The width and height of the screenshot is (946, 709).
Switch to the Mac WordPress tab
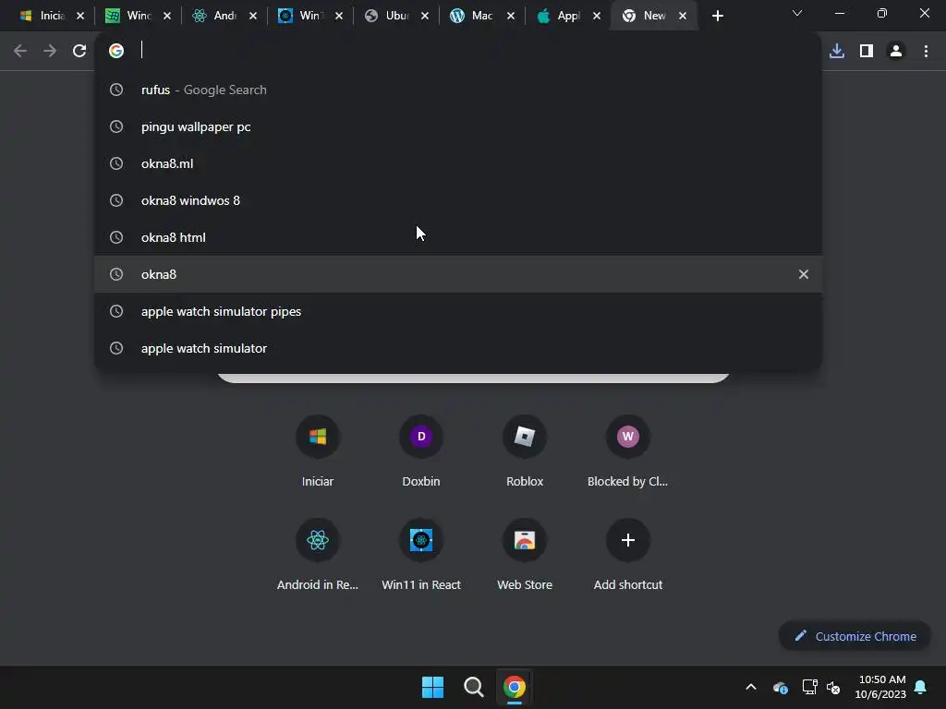(472, 17)
